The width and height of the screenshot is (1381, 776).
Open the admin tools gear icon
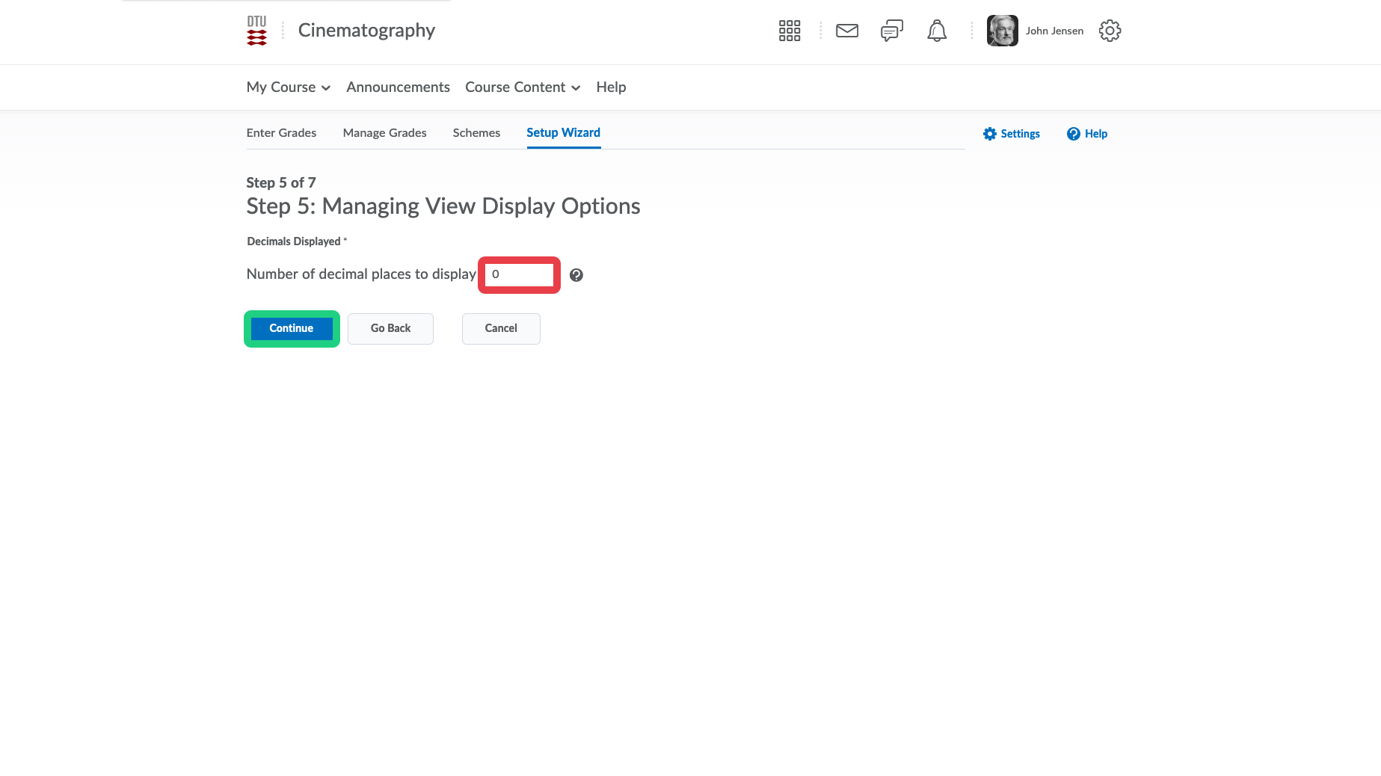(1110, 31)
